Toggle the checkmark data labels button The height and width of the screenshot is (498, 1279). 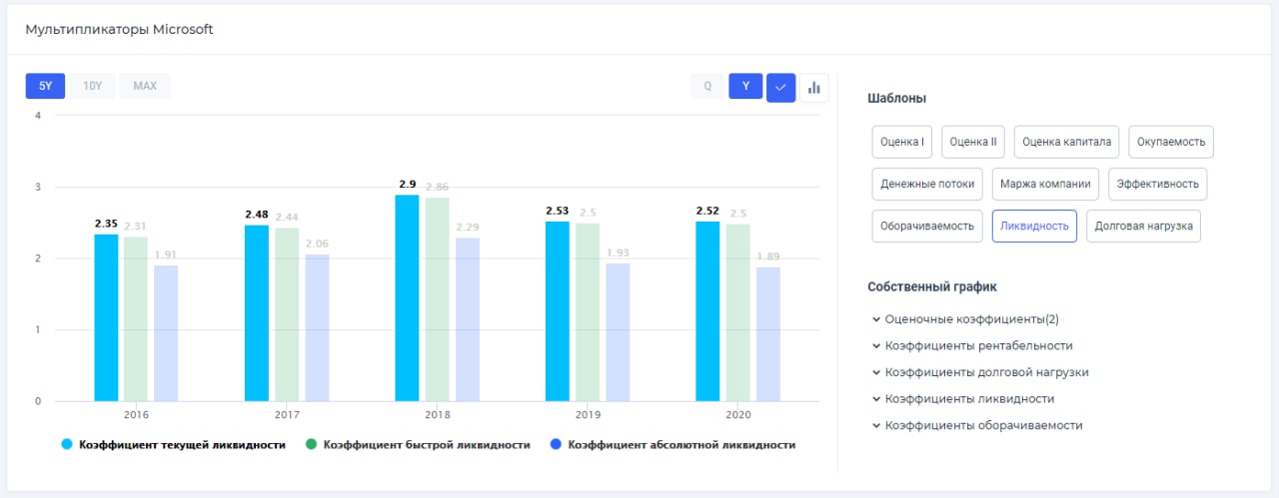[x=781, y=87]
